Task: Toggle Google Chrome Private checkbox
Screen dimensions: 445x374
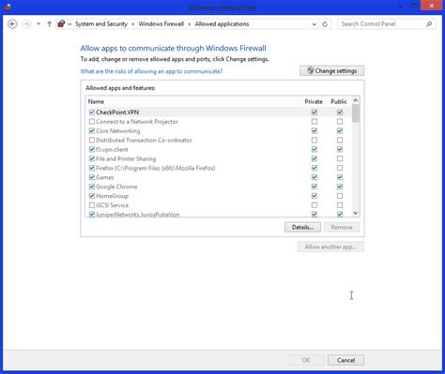Action: (315, 187)
